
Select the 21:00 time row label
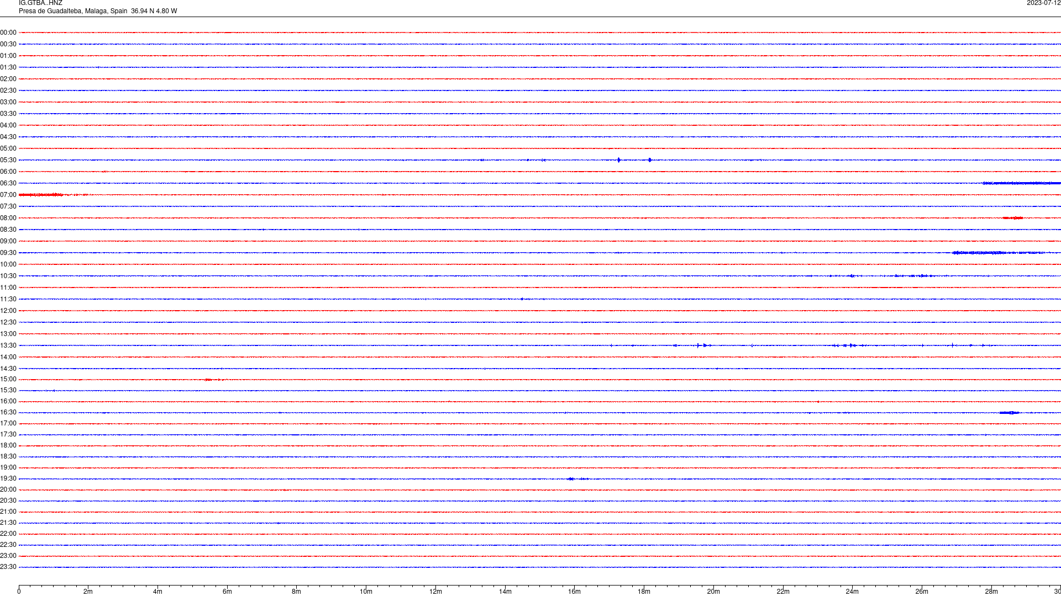8,512
